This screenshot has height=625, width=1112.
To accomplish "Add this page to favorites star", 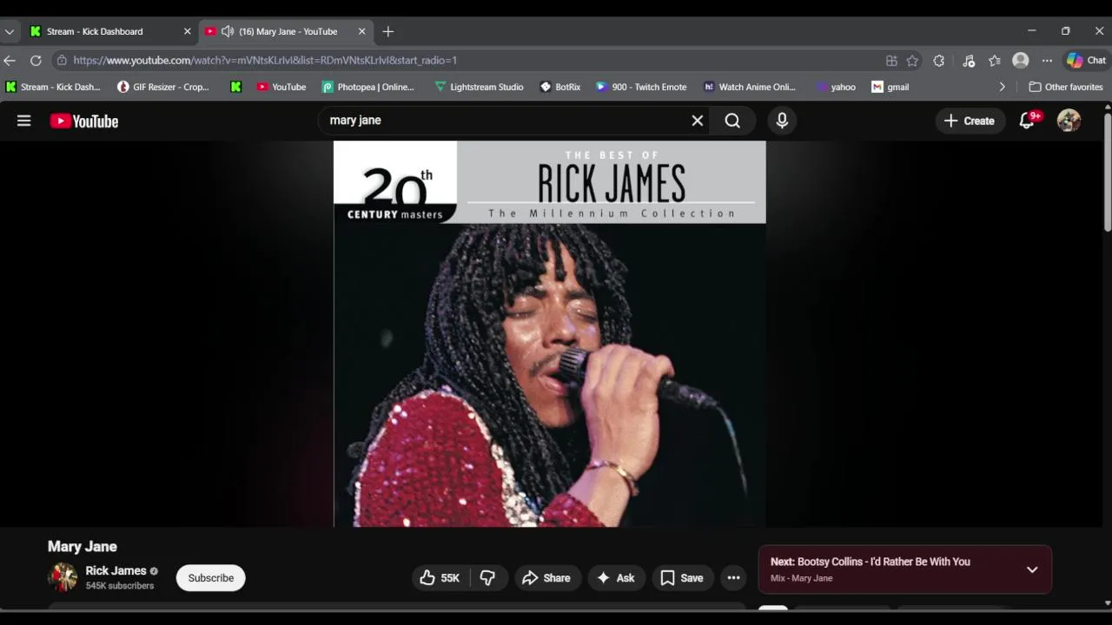I will pyautogui.click(x=912, y=61).
